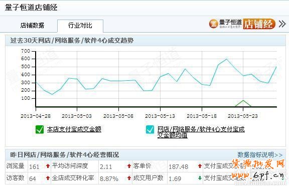The height and width of the screenshot is (186, 289).
Task: Click the orange 店铺经 banner button
Action: point(259,24)
